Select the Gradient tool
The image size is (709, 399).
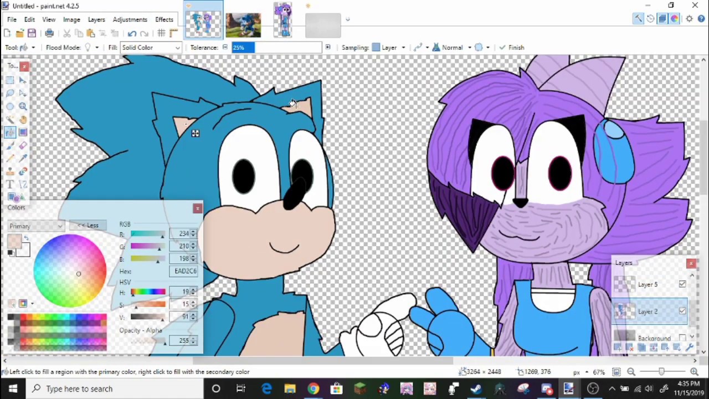(23, 132)
